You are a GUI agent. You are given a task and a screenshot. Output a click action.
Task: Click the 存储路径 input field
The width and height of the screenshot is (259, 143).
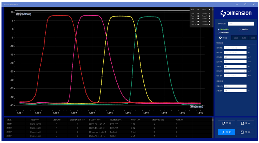point(241,24)
